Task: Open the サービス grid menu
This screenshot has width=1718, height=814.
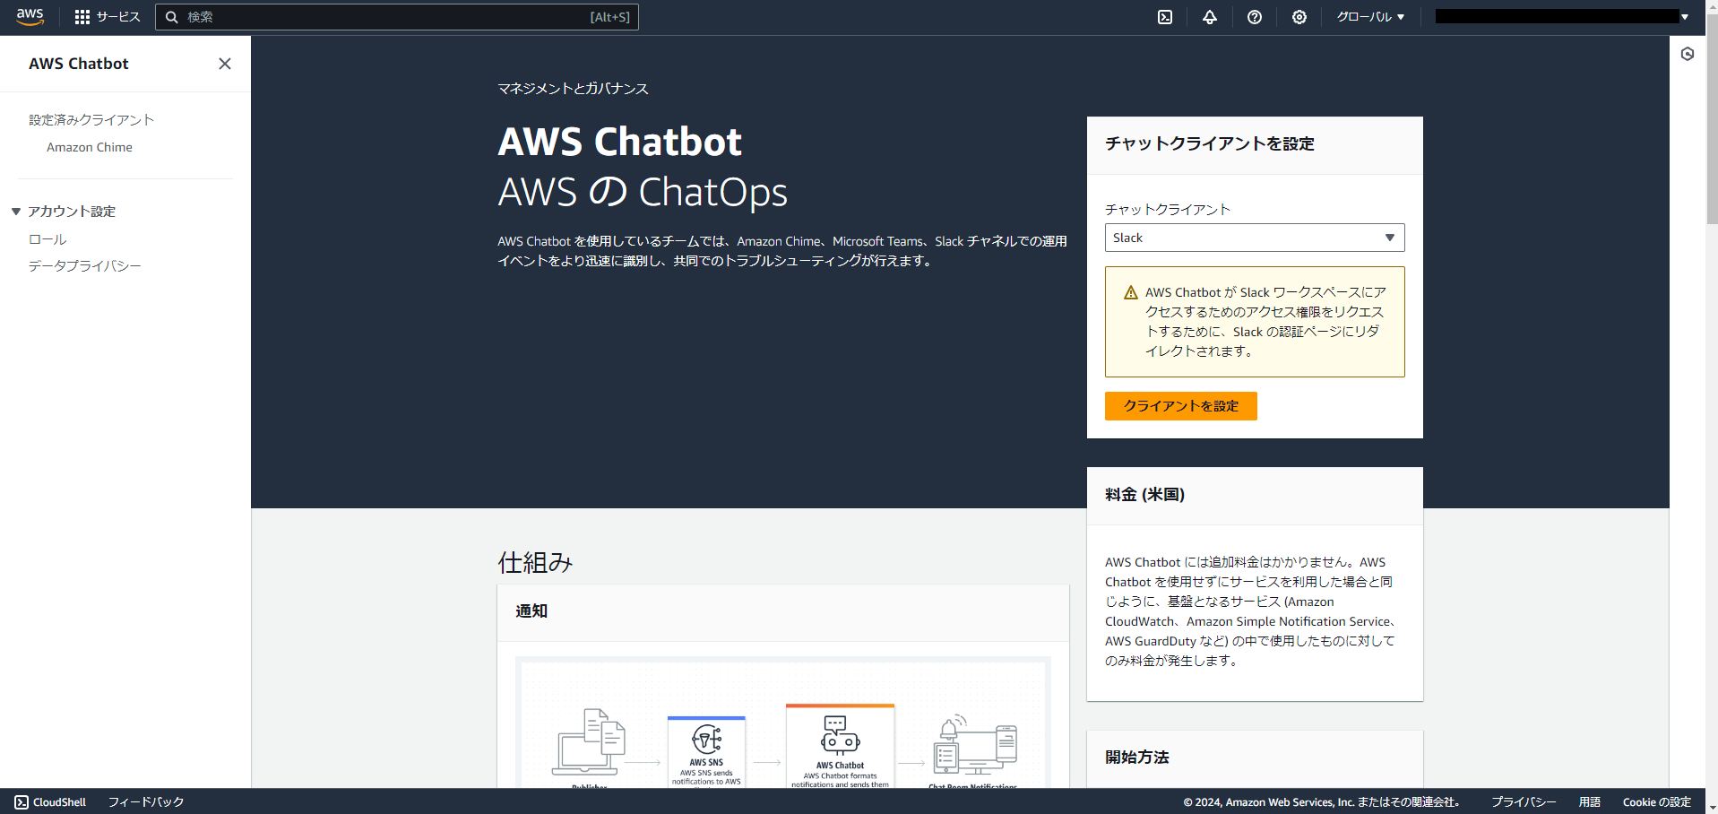Action: click(107, 17)
